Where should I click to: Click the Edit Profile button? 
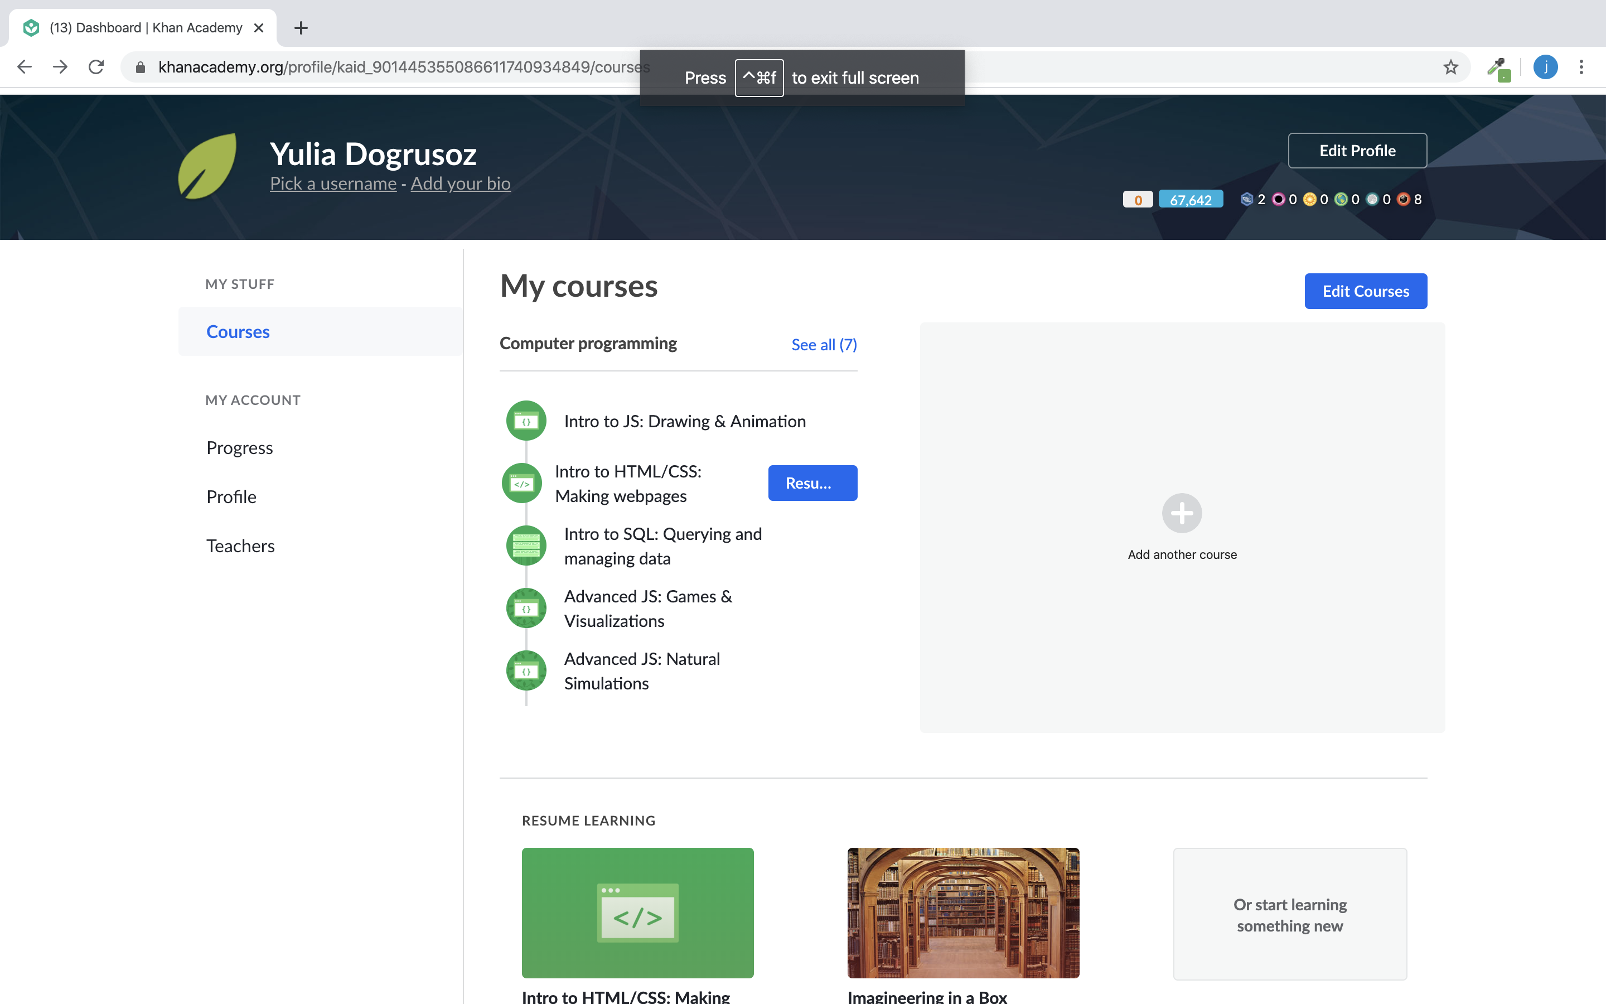pyautogui.click(x=1357, y=151)
